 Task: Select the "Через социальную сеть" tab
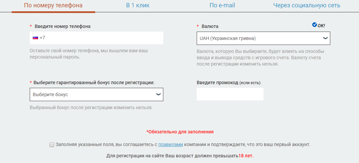(x=307, y=5)
